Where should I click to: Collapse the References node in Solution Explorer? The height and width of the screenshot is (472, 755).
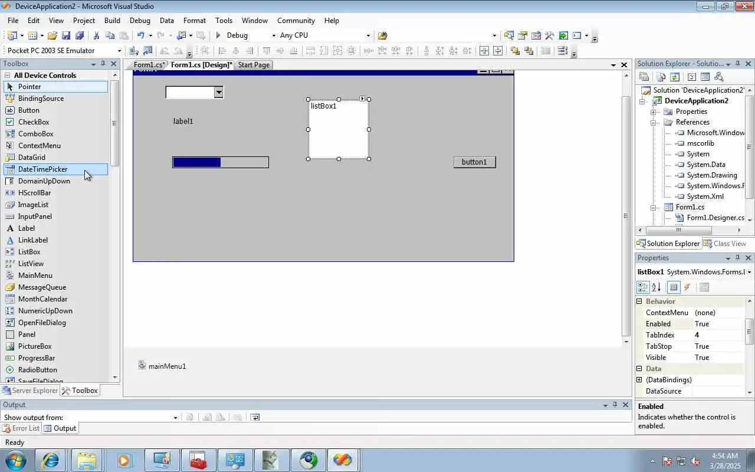coord(654,122)
